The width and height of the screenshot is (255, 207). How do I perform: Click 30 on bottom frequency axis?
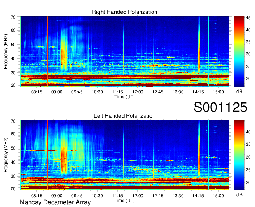click(x=13, y=176)
